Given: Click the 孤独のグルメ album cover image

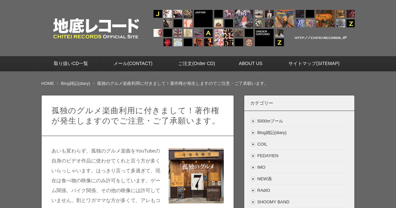Looking at the screenshot, I should click(x=196, y=176).
